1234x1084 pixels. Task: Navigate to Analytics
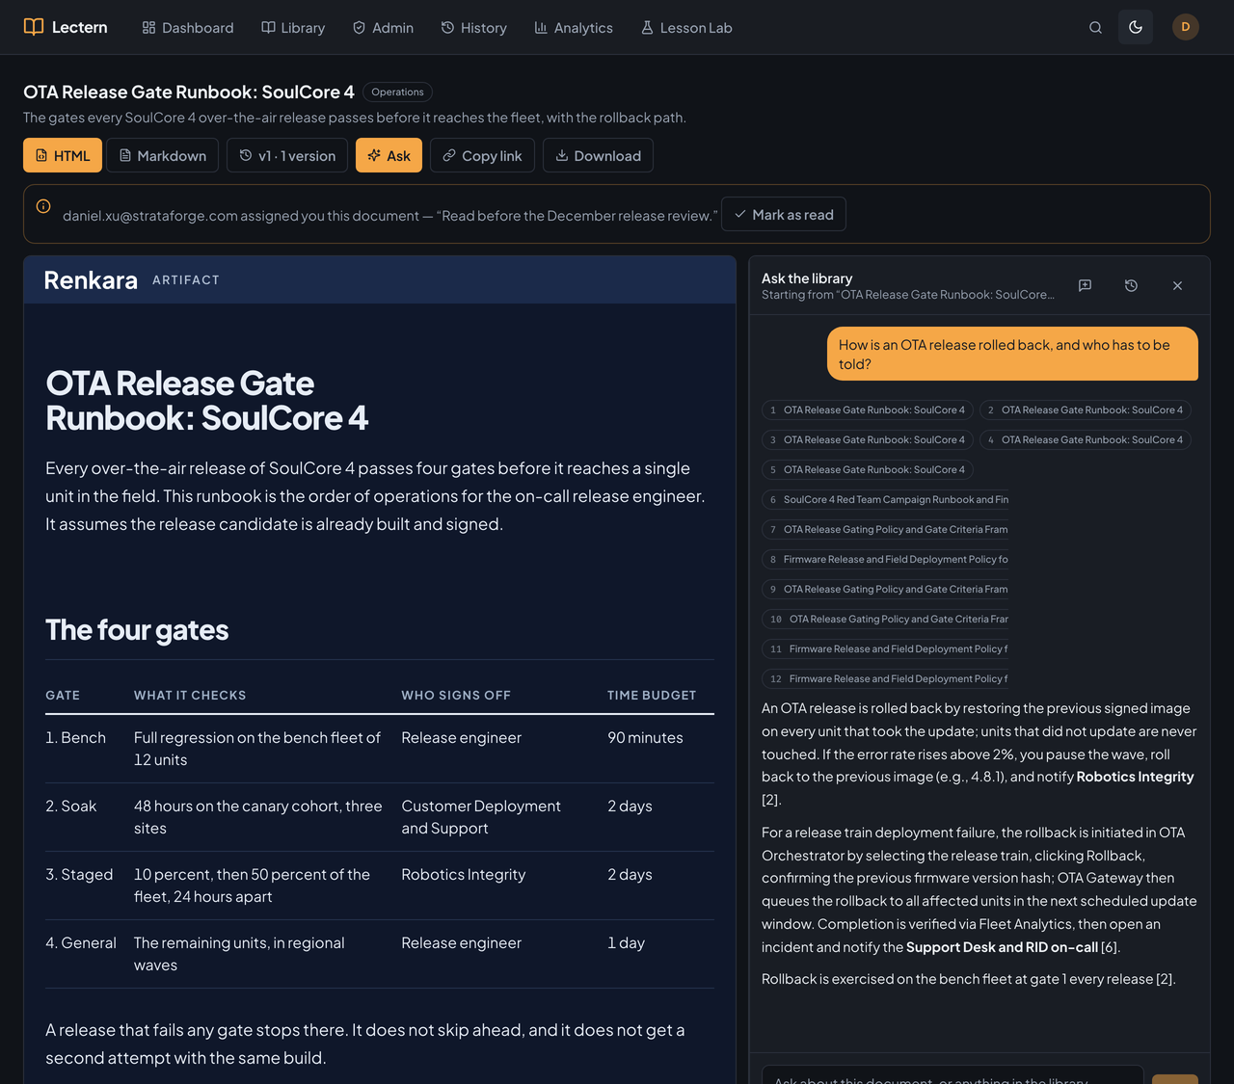(x=574, y=28)
